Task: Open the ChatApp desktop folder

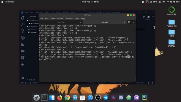Action: [172, 43]
